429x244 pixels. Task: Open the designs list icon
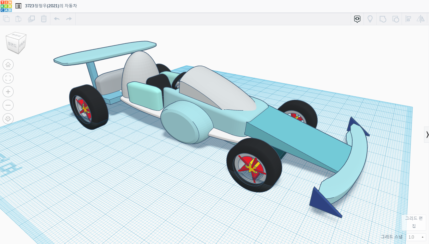[18, 6]
